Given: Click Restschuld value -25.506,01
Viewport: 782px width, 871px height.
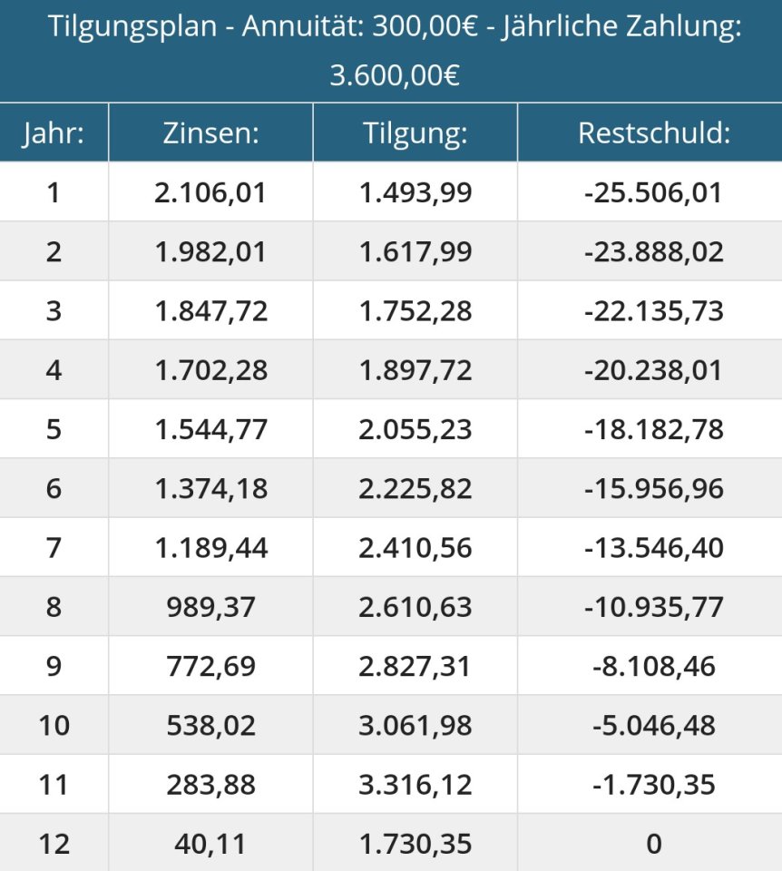Looking at the screenshot, I should [653, 192].
